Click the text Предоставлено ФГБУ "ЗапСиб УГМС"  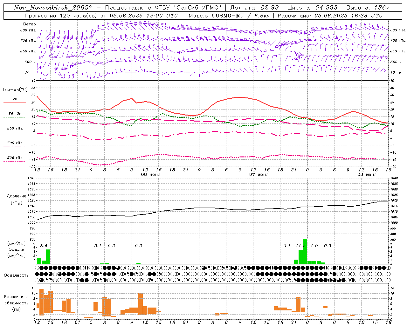(163, 8)
